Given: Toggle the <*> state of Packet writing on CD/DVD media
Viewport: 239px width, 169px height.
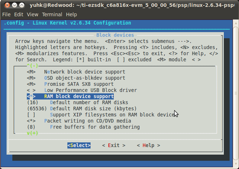Looking at the screenshot, I should [31, 121].
